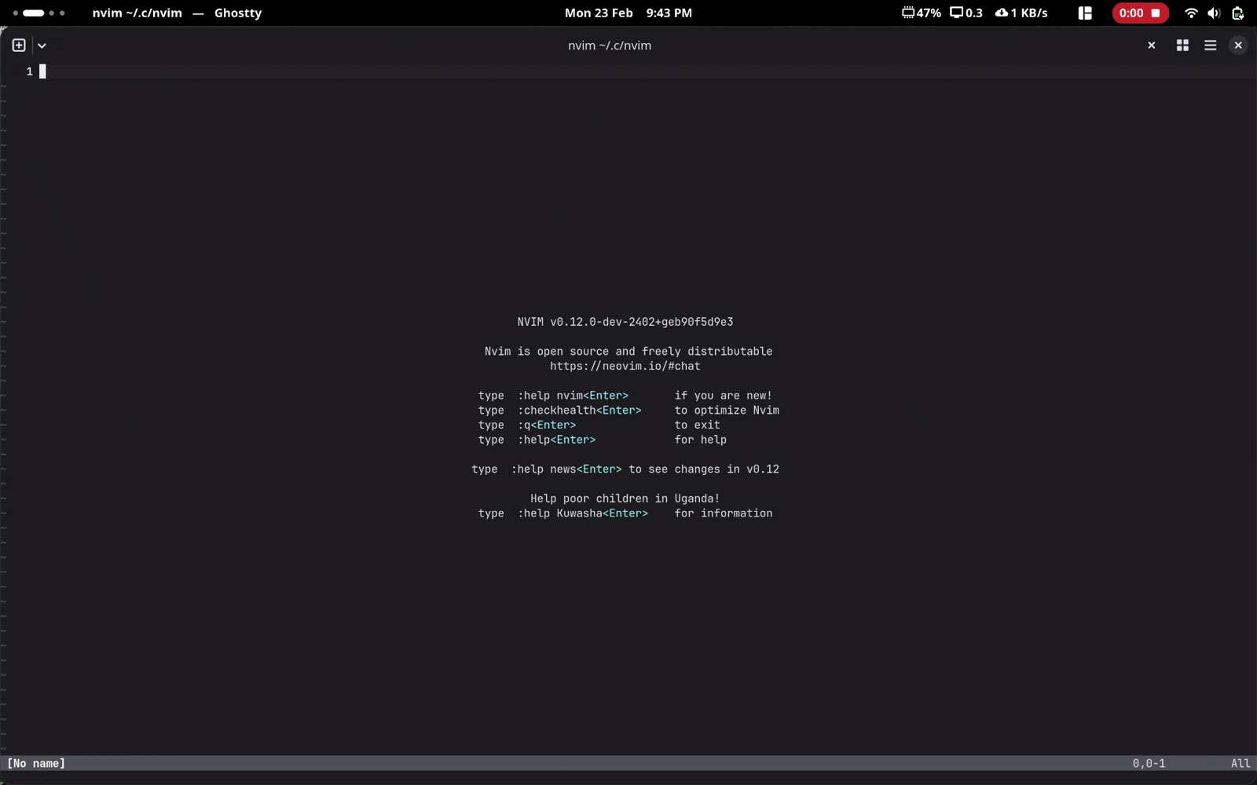Click the [No name] statusline label
The width and height of the screenshot is (1257, 785).
[x=36, y=763]
